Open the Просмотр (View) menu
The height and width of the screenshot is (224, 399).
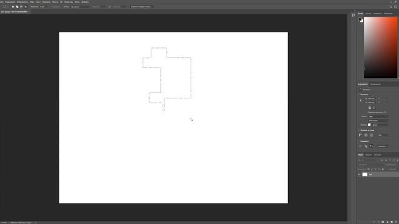point(69,2)
